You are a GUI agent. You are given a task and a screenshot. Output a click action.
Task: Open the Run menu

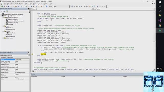[x=31, y=4]
